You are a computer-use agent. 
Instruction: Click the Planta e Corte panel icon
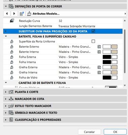(x=11, y=92)
